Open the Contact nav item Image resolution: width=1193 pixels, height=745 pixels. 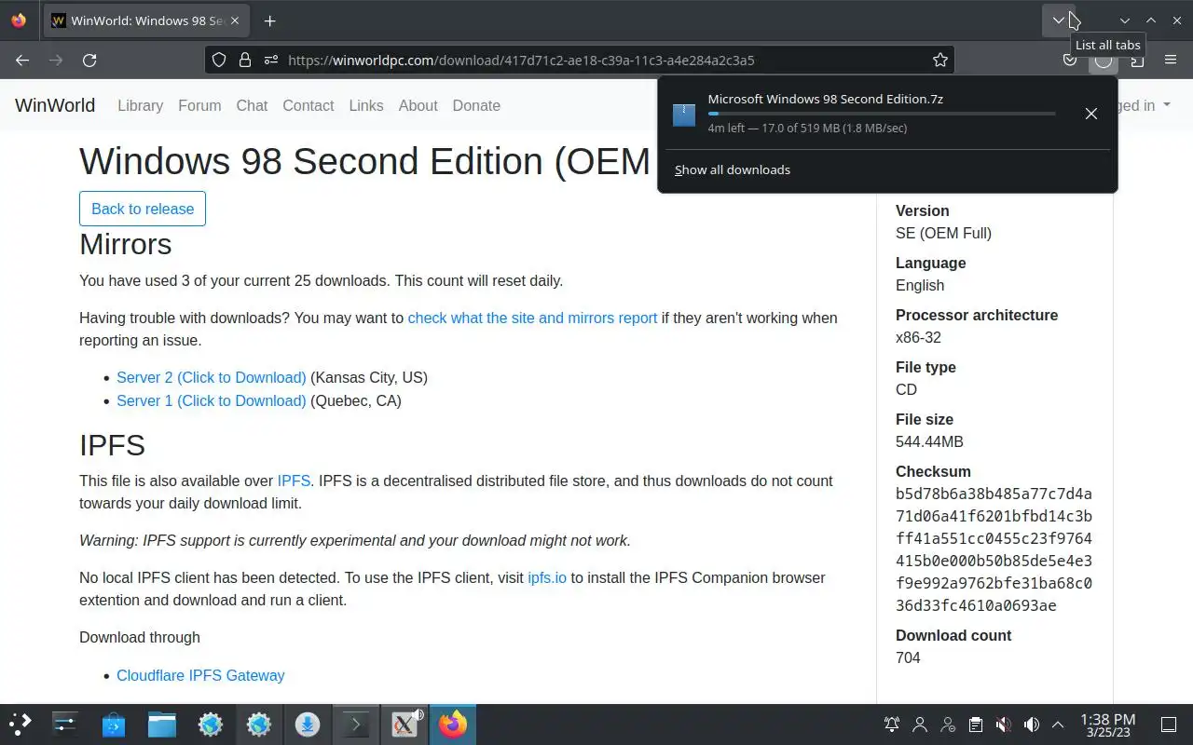coord(309,105)
